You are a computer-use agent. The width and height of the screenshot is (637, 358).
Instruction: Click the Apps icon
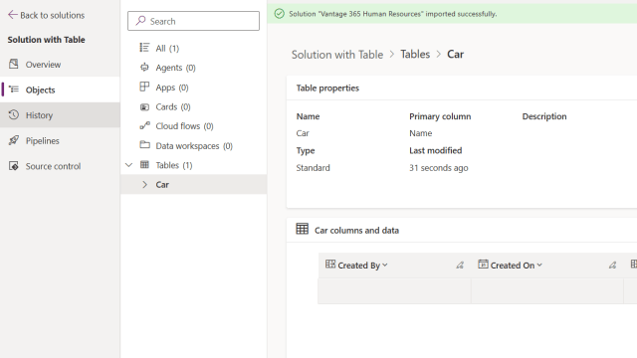pos(144,87)
